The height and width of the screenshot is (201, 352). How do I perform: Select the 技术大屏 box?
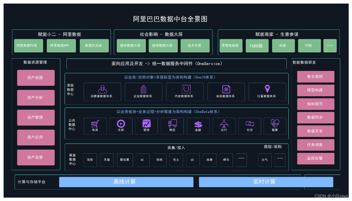[x=195, y=46]
